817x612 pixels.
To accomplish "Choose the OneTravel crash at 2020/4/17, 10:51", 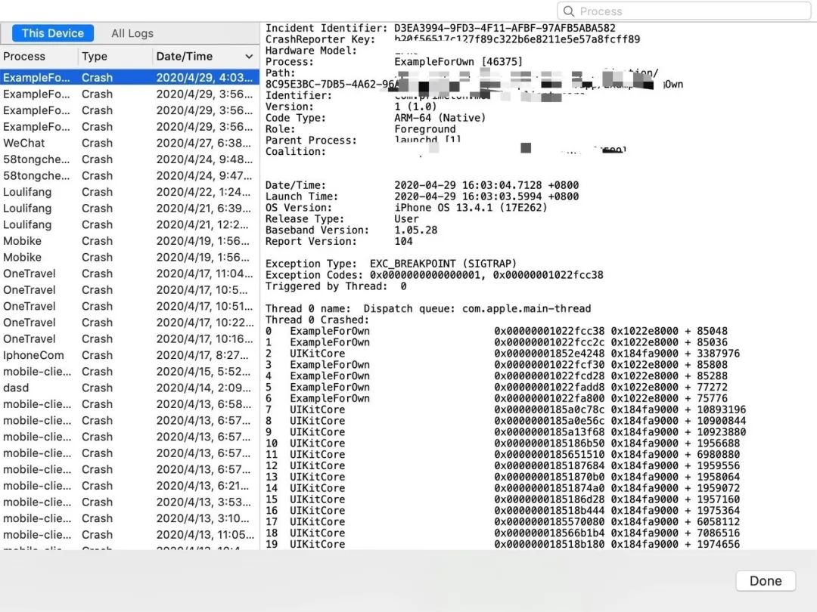I will (x=130, y=306).
